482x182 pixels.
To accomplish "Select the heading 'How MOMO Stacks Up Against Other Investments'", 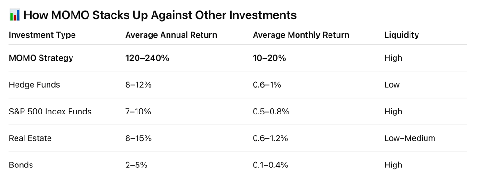I will pos(160,15).
